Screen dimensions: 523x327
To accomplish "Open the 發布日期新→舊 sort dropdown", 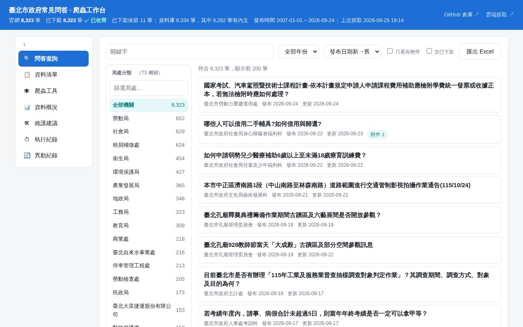I will (x=352, y=52).
